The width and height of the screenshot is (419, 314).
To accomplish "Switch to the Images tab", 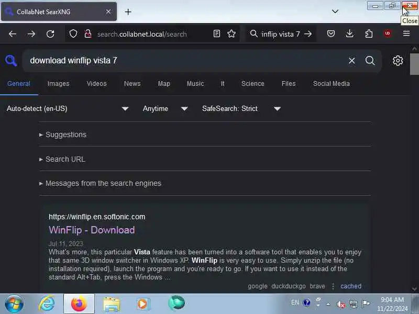I will (58, 84).
